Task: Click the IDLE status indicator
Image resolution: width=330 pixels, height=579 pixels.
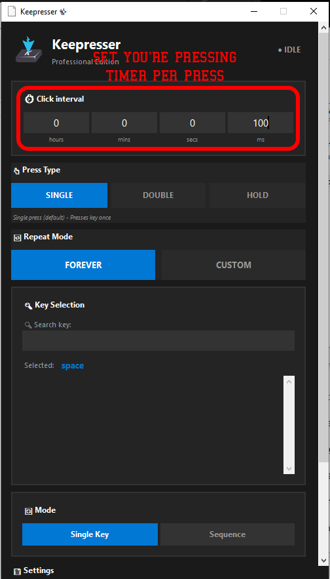Action: coord(289,49)
